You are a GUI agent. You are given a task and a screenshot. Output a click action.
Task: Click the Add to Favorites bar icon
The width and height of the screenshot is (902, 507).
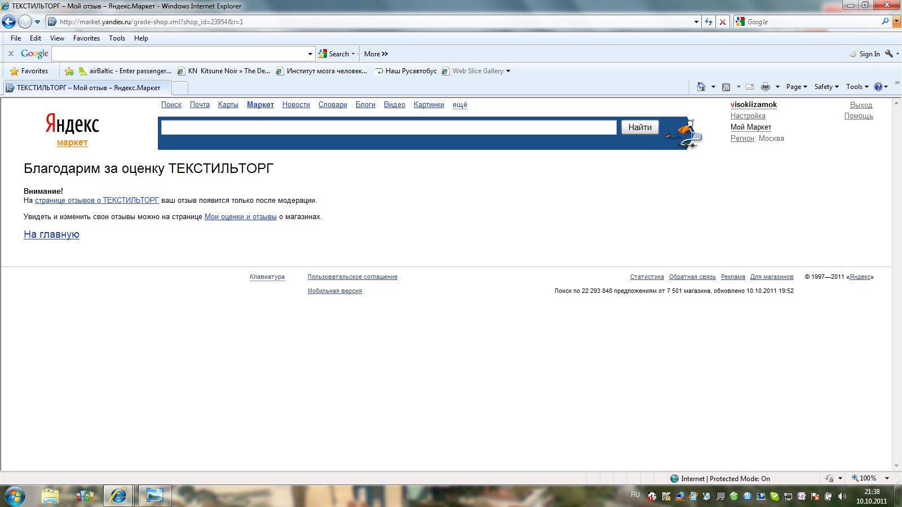[x=69, y=71]
